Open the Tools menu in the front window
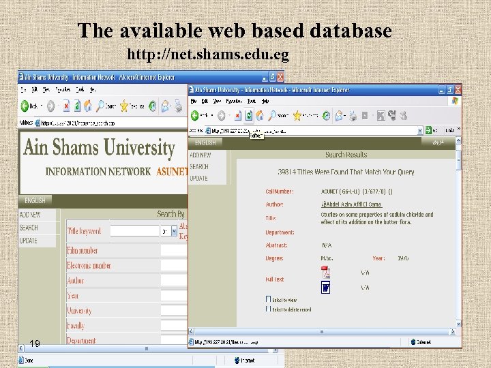Image resolution: width=491 pixels, height=368 pixels. point(252,101)
